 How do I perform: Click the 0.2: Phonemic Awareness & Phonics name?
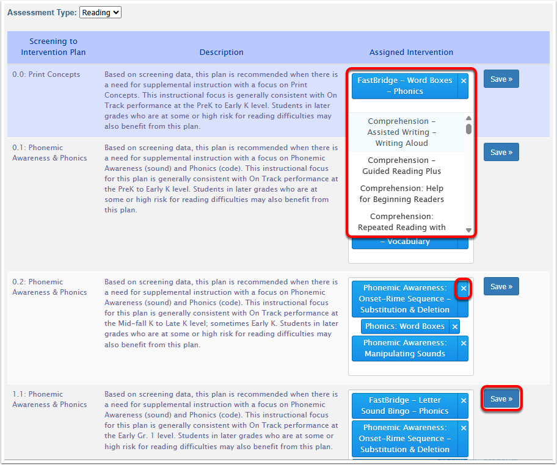49,287
